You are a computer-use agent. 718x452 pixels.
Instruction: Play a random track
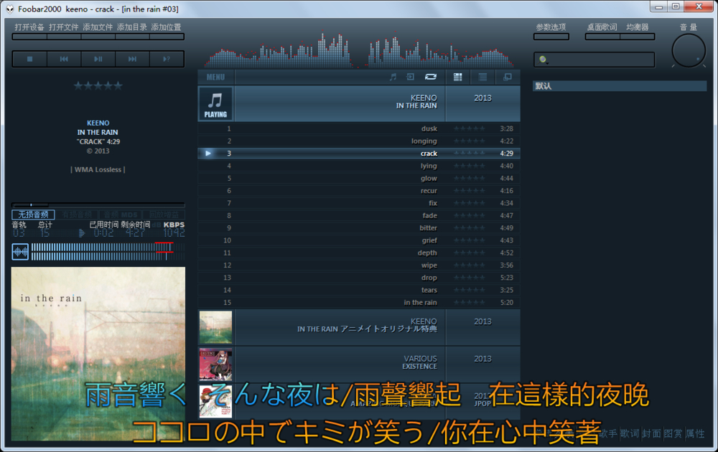coord(167,59)
